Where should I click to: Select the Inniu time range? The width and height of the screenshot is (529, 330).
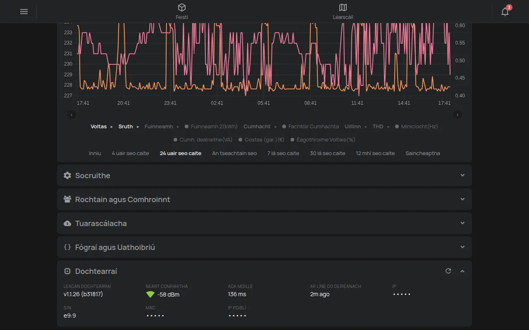click(x=95, y=153)
